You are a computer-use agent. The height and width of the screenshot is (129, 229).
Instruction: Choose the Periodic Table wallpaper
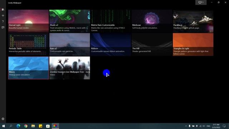point(29,44)
